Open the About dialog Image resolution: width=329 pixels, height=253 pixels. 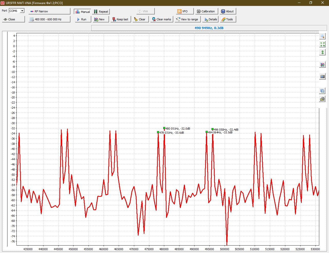point(227,11)
